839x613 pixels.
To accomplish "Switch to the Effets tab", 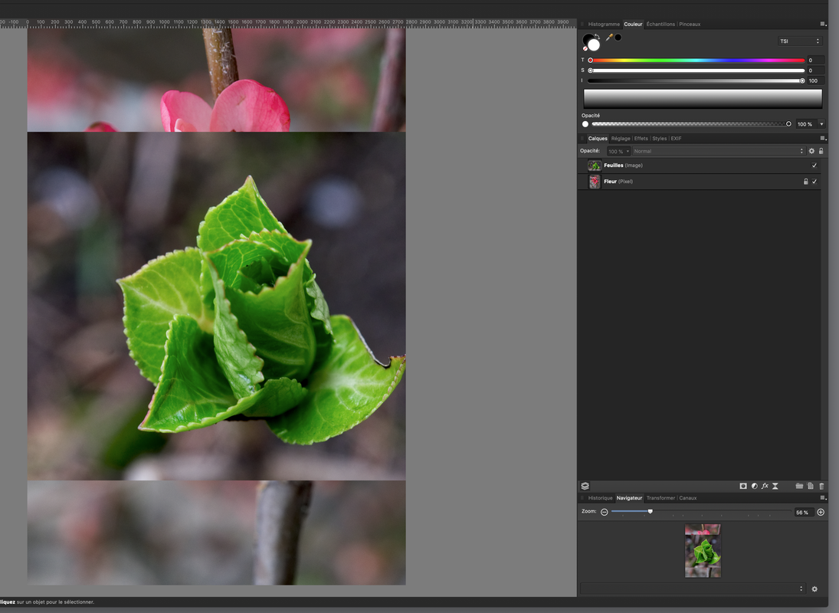I will tap(641, 139).
